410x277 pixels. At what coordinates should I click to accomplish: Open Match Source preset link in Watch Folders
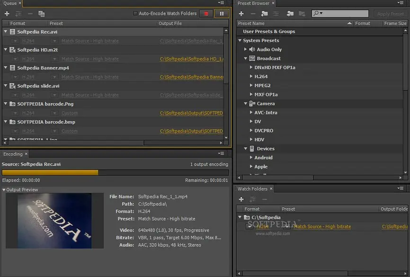tap(322, 227)
